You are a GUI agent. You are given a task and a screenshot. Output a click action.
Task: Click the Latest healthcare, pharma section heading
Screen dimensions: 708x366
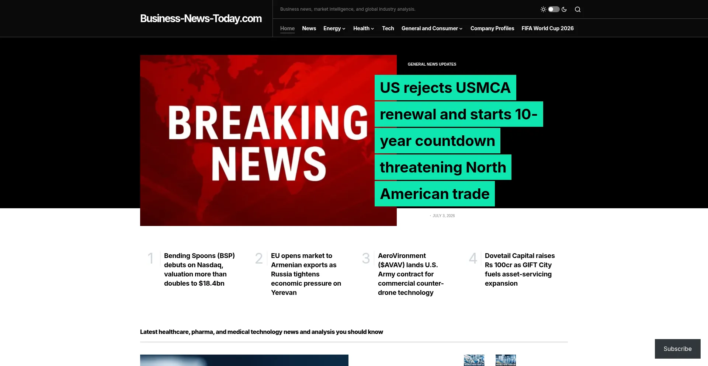(261, 332)
